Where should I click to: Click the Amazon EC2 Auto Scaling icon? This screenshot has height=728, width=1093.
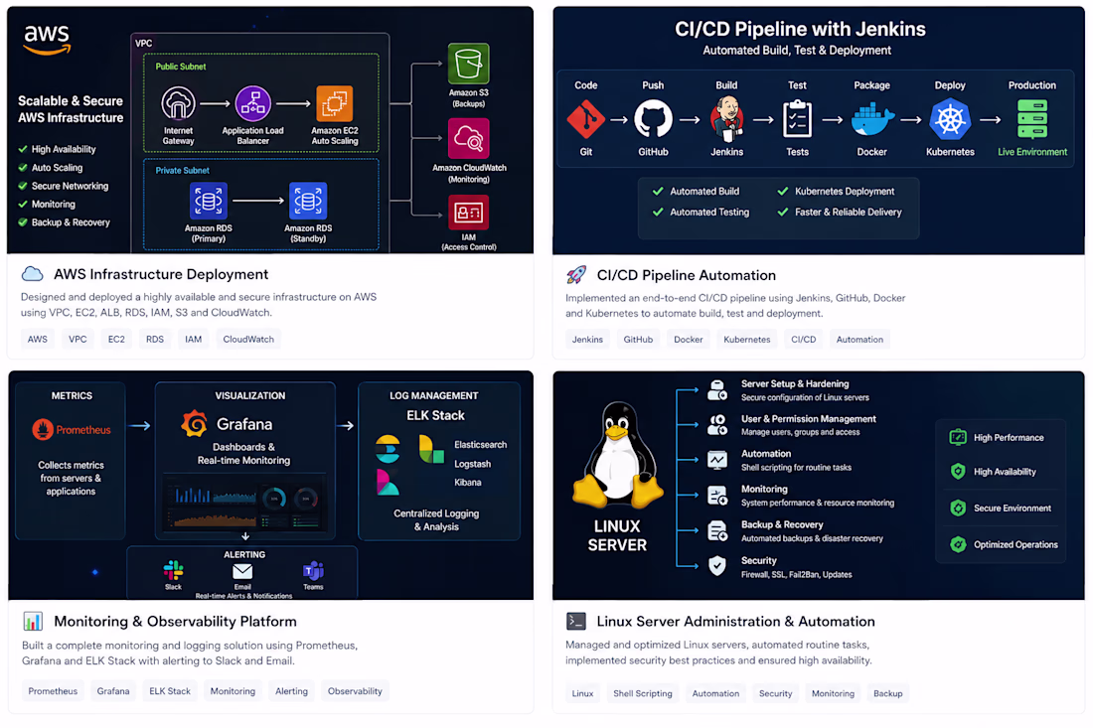pos(335,104)
